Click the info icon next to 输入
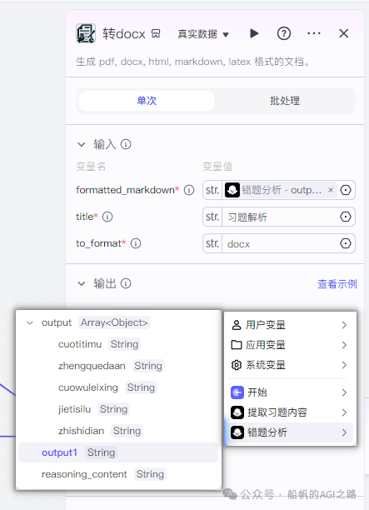The image size is (369, 510). point(126,144)
